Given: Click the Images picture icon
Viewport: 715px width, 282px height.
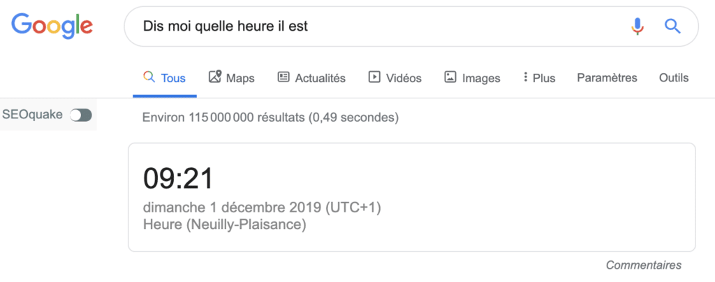Looking at the screenshot, I should [x=450, y=77].
